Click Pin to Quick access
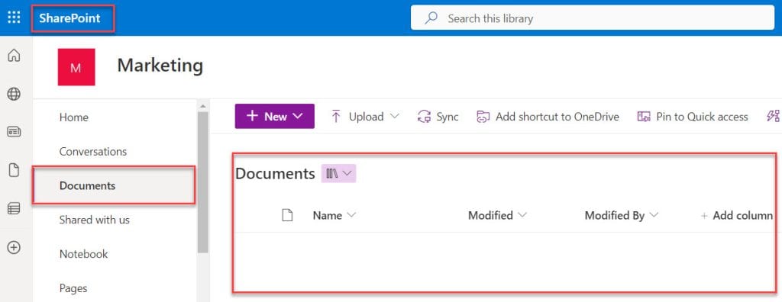Image resolution: width=782 pixels, height=302 pixels. 693,117
